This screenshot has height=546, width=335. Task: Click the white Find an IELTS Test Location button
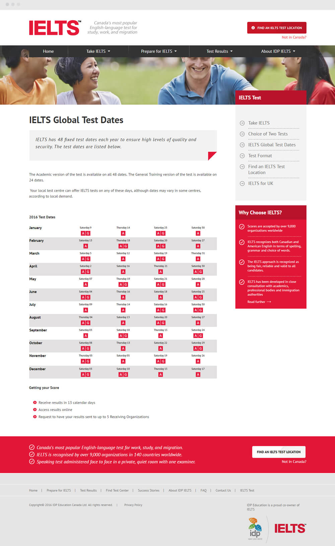click(279, 452)
